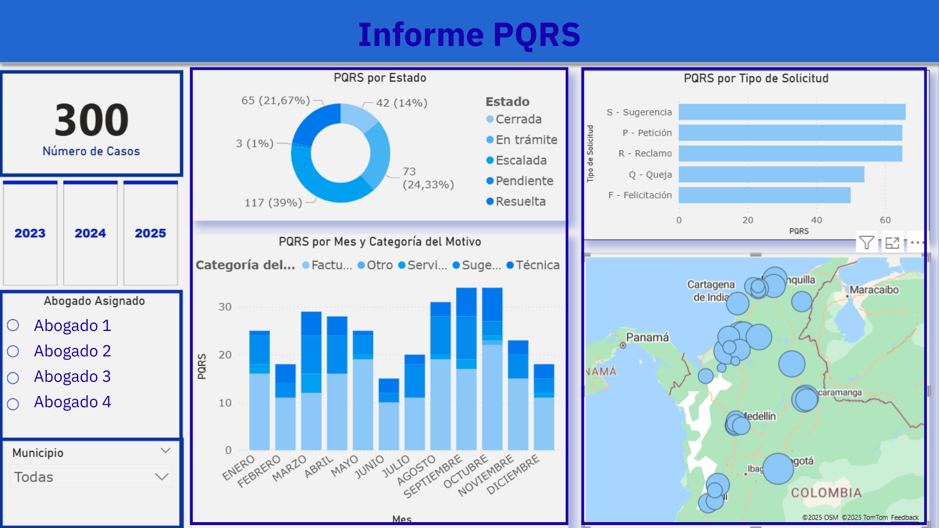Open the Todas municipality dropdown
939x528 pixels.
coord(91,477)
